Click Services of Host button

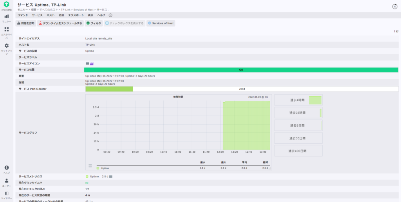pyautogui.click(x=161, y=23)
